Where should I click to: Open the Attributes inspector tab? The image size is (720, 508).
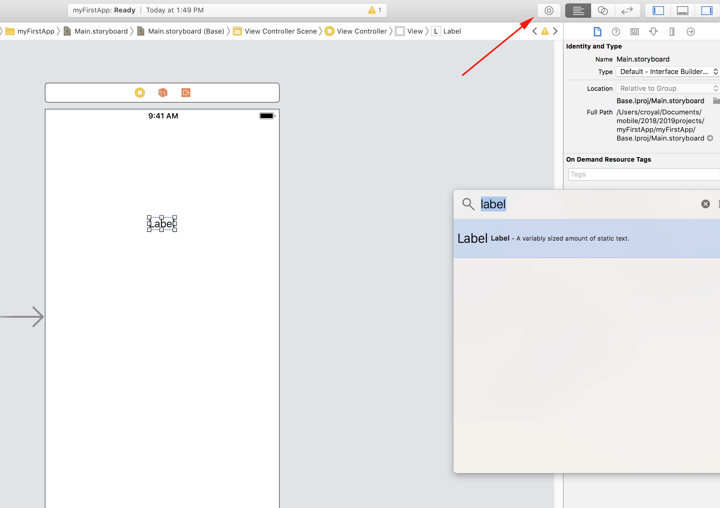pyautogui.click(x=653, y=32)
